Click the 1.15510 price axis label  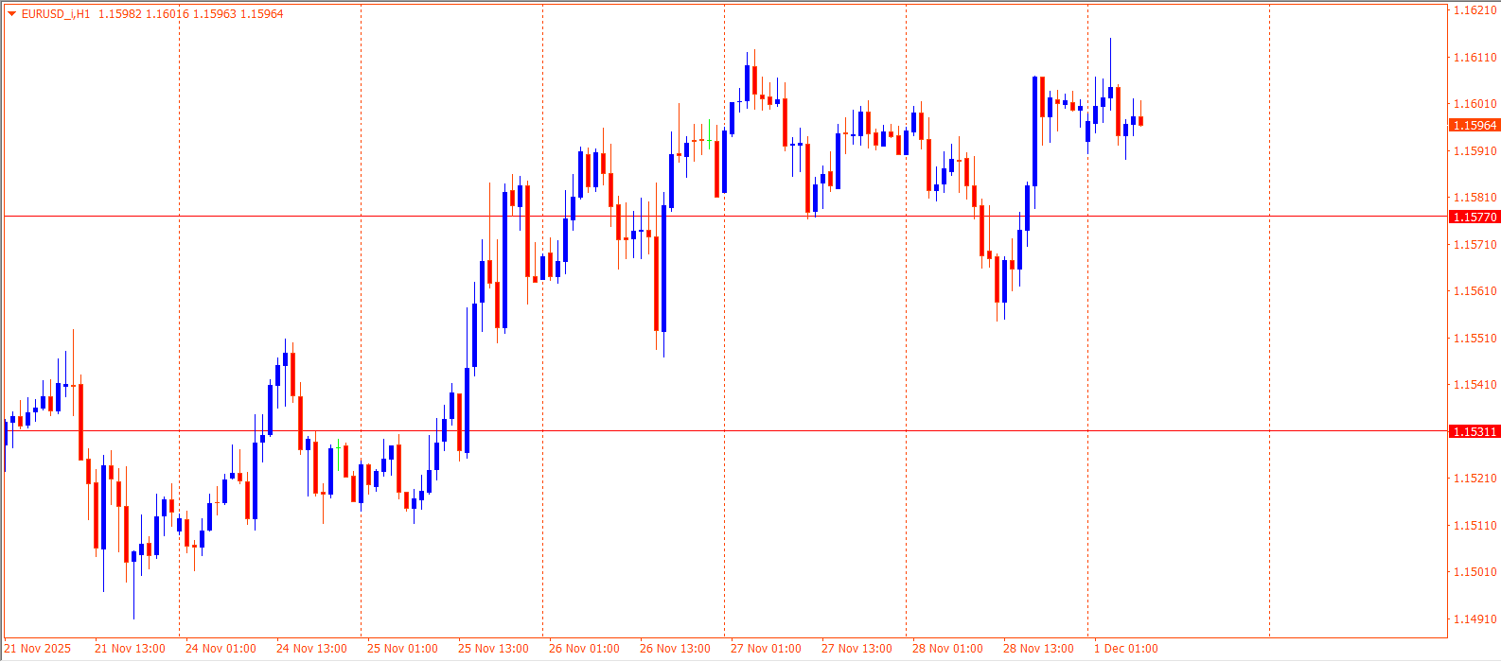(1475, 339)
